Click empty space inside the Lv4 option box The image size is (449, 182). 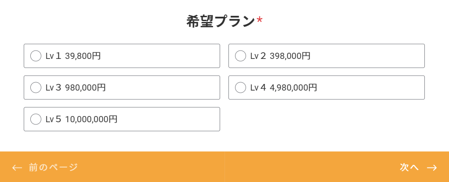378,87
